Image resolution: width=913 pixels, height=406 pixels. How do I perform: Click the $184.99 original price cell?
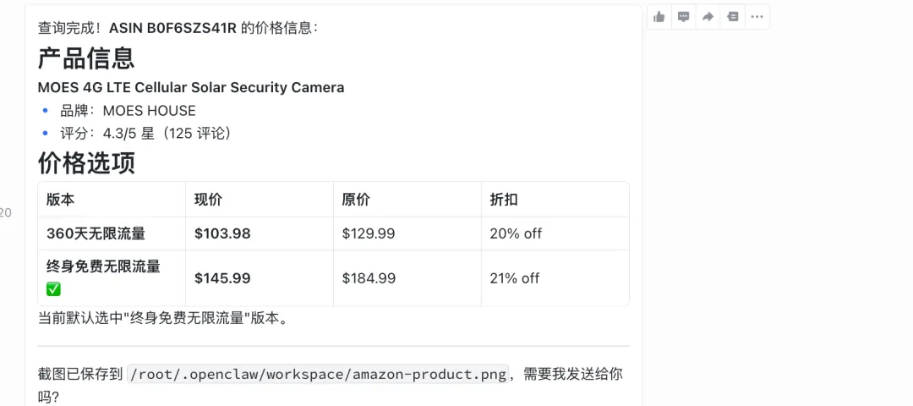pyautogui.click(x=368, y=278)
